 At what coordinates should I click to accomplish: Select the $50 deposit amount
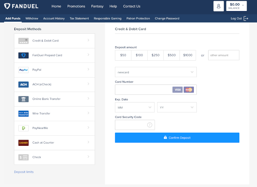click(123, 55)
